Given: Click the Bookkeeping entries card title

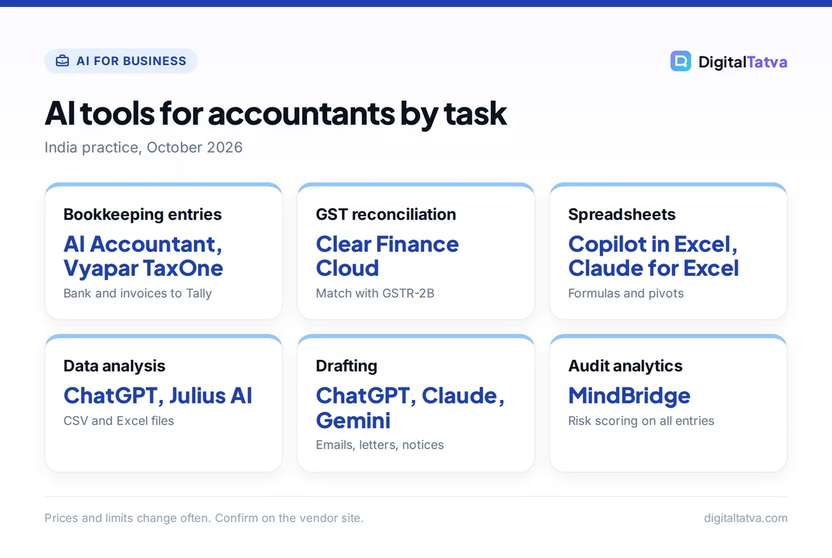Looking at the screenshot, I should tap(143, 214).
